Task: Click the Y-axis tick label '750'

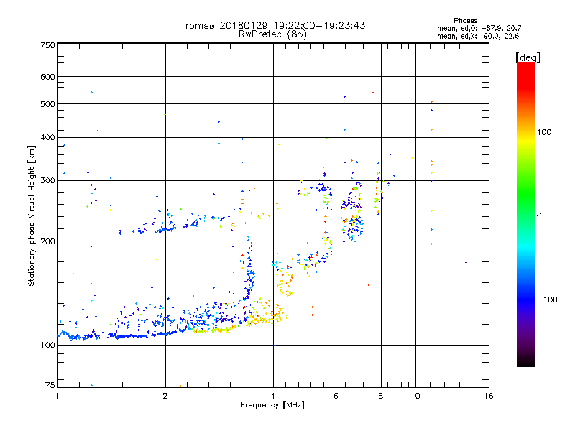Action: pyautogui.click(x=47, y=45)
